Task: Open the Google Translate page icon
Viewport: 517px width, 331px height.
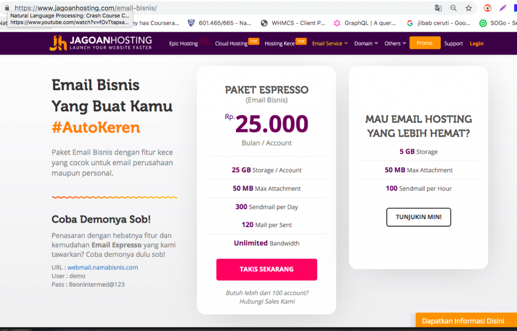Action: coord(438,8)
